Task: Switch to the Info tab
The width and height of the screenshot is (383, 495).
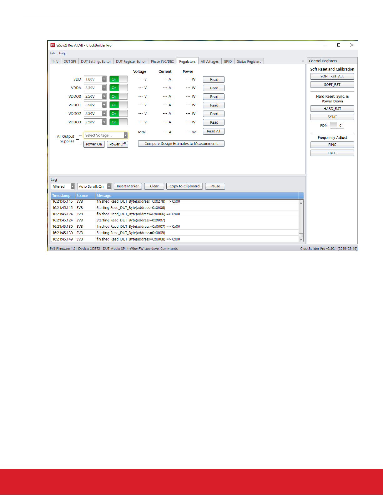Action: [55, 62]
